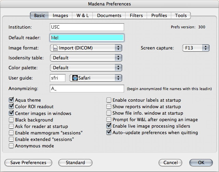Open the Image format dropdown

(86, 48)
